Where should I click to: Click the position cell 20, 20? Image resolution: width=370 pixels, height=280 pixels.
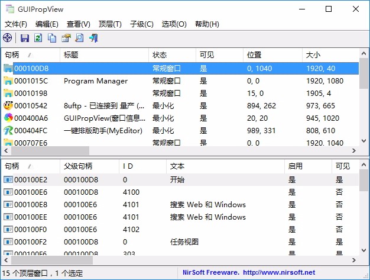[x=258, y=118]
